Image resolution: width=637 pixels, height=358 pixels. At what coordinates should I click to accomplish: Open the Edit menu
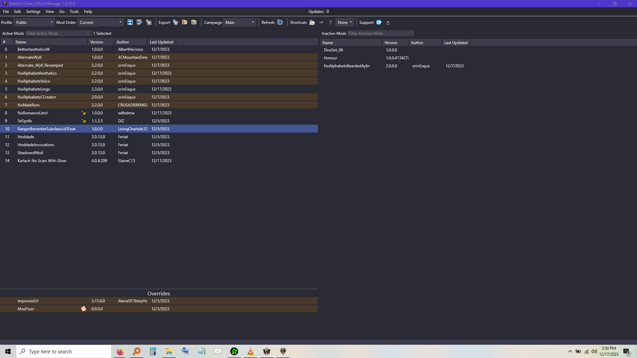coord(17,11)
